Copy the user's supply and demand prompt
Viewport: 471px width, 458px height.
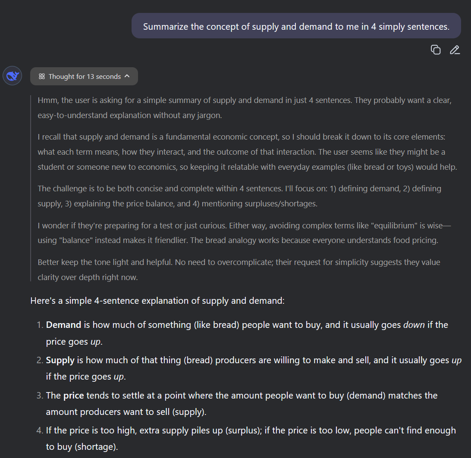436,50
